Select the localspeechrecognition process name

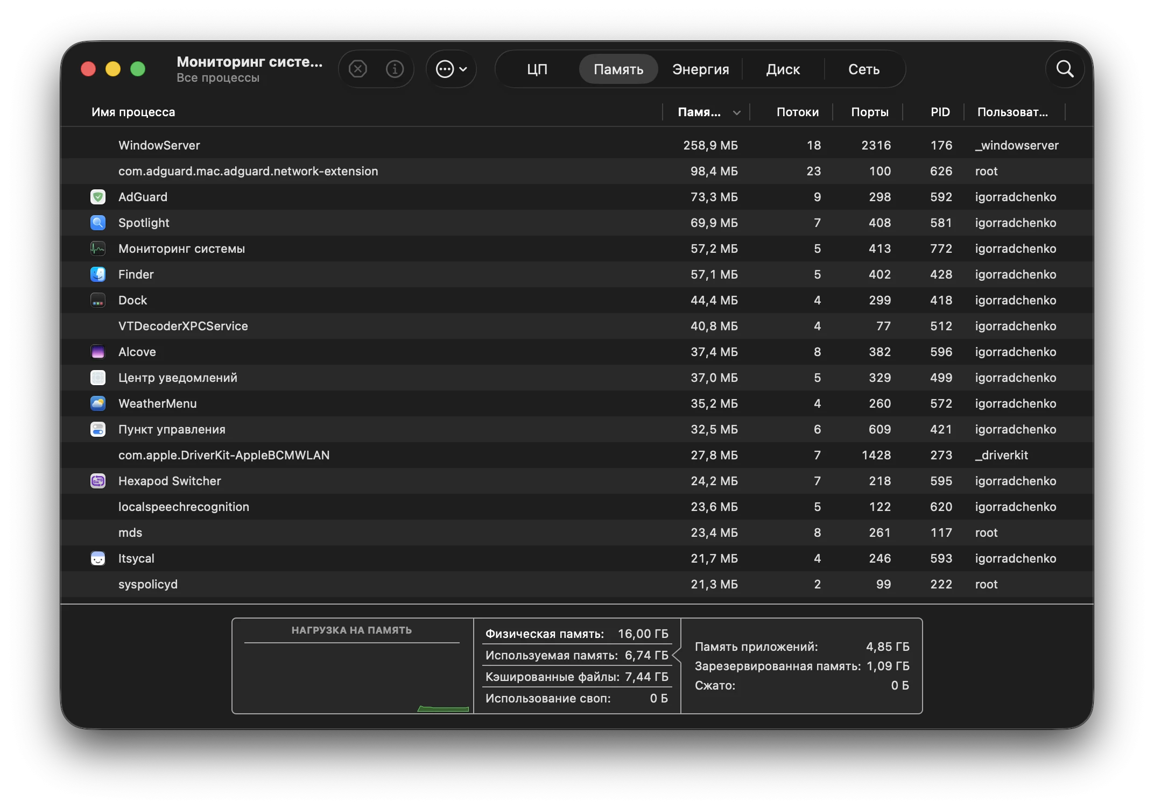point(184,507)
